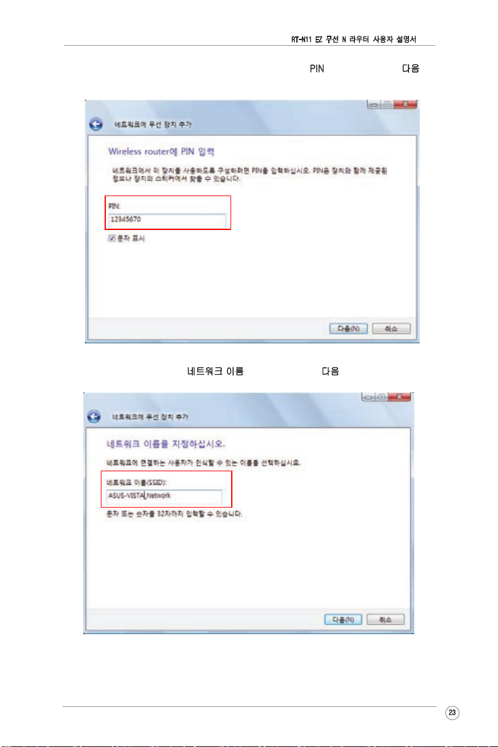The image size is (498, 747).
Task: Close the PIN entry dialog with the red X
Action: coord(405,104)
